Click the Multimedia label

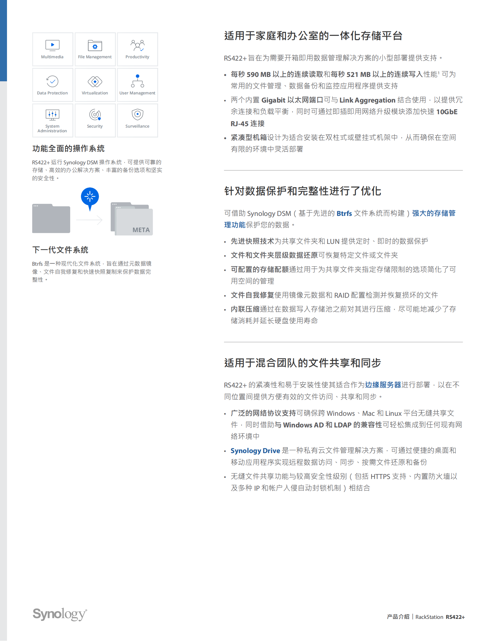(52, 57)
